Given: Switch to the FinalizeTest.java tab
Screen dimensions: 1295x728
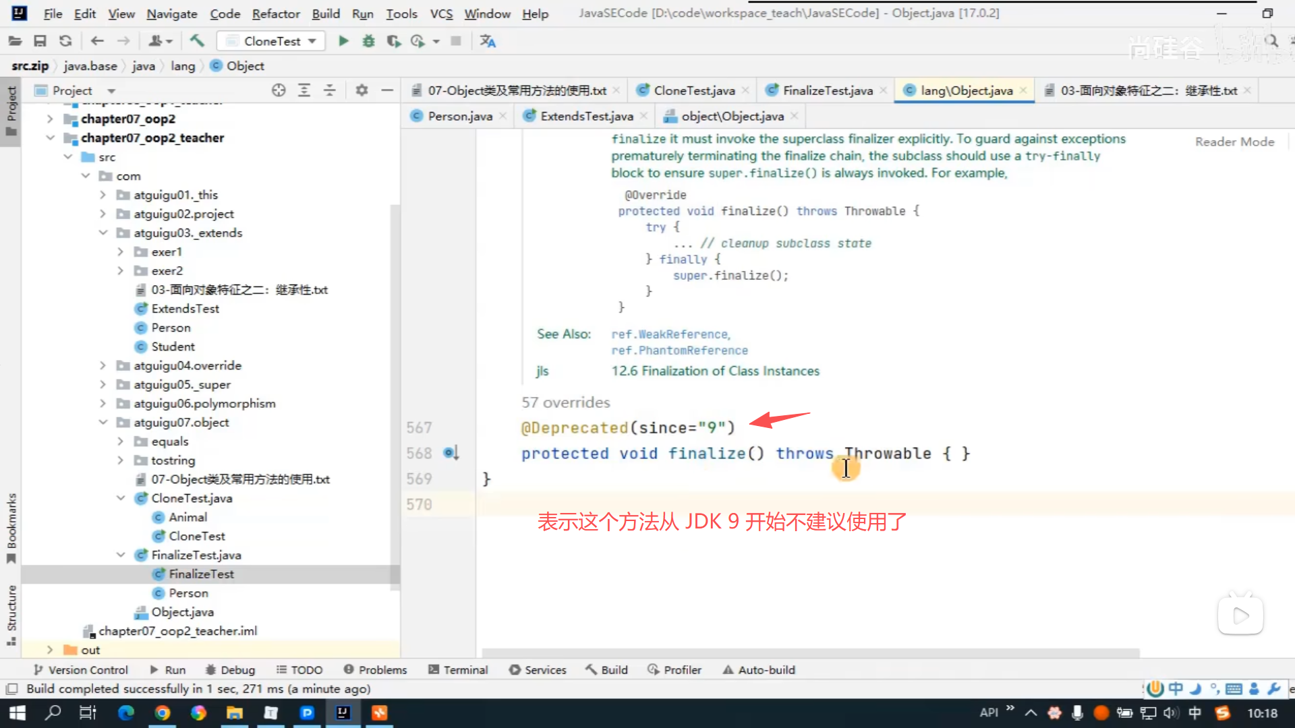Looking at the screenshot, I should (x=827, y=90).
